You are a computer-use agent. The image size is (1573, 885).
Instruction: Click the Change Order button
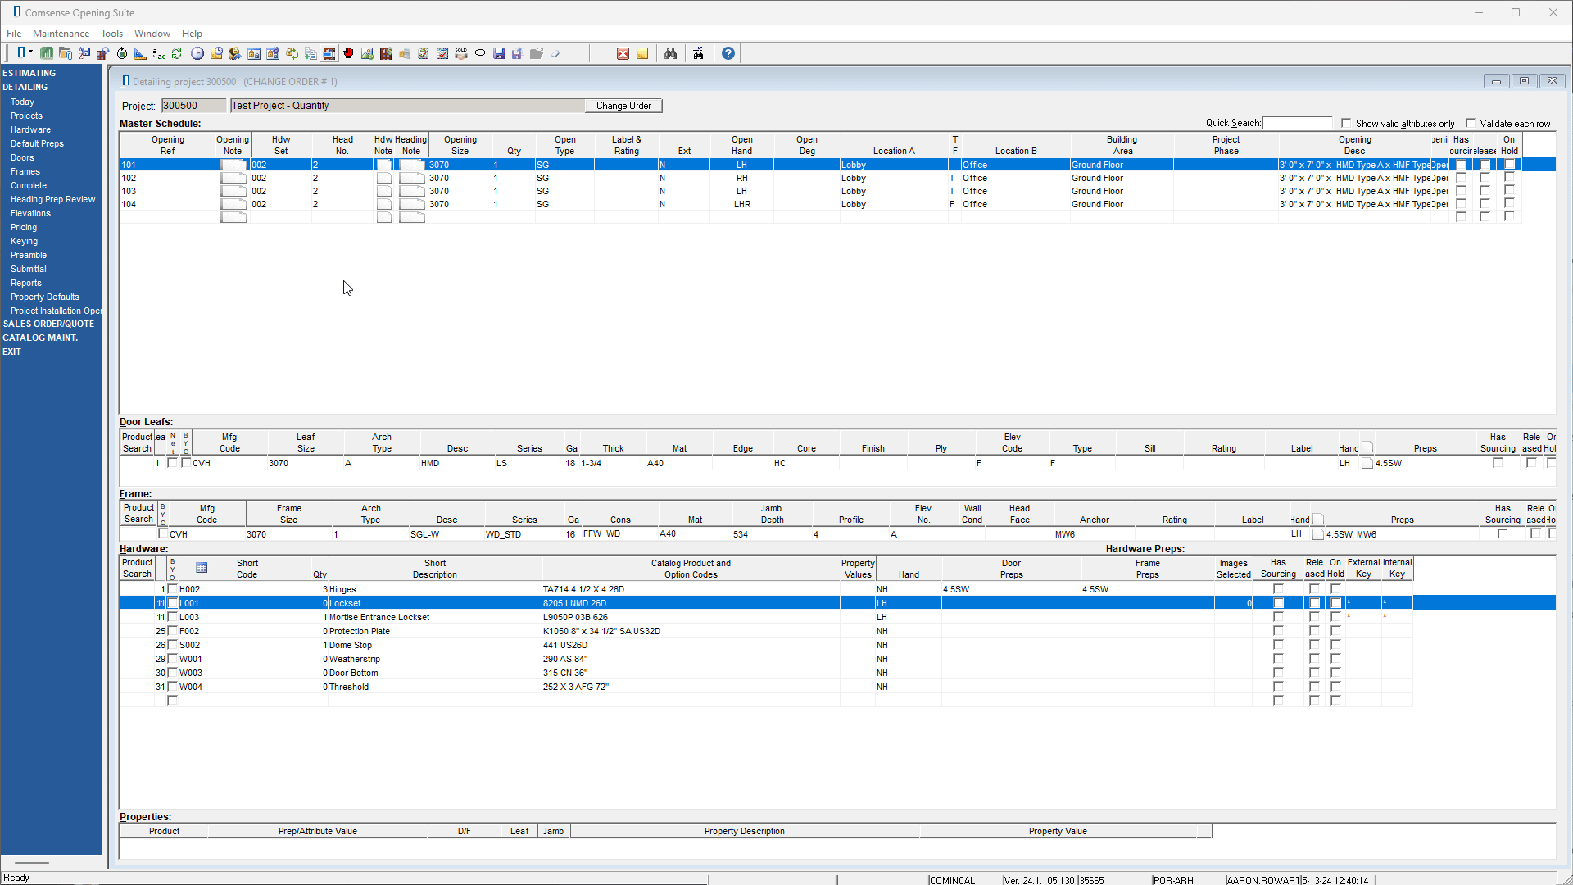(623, 106)
